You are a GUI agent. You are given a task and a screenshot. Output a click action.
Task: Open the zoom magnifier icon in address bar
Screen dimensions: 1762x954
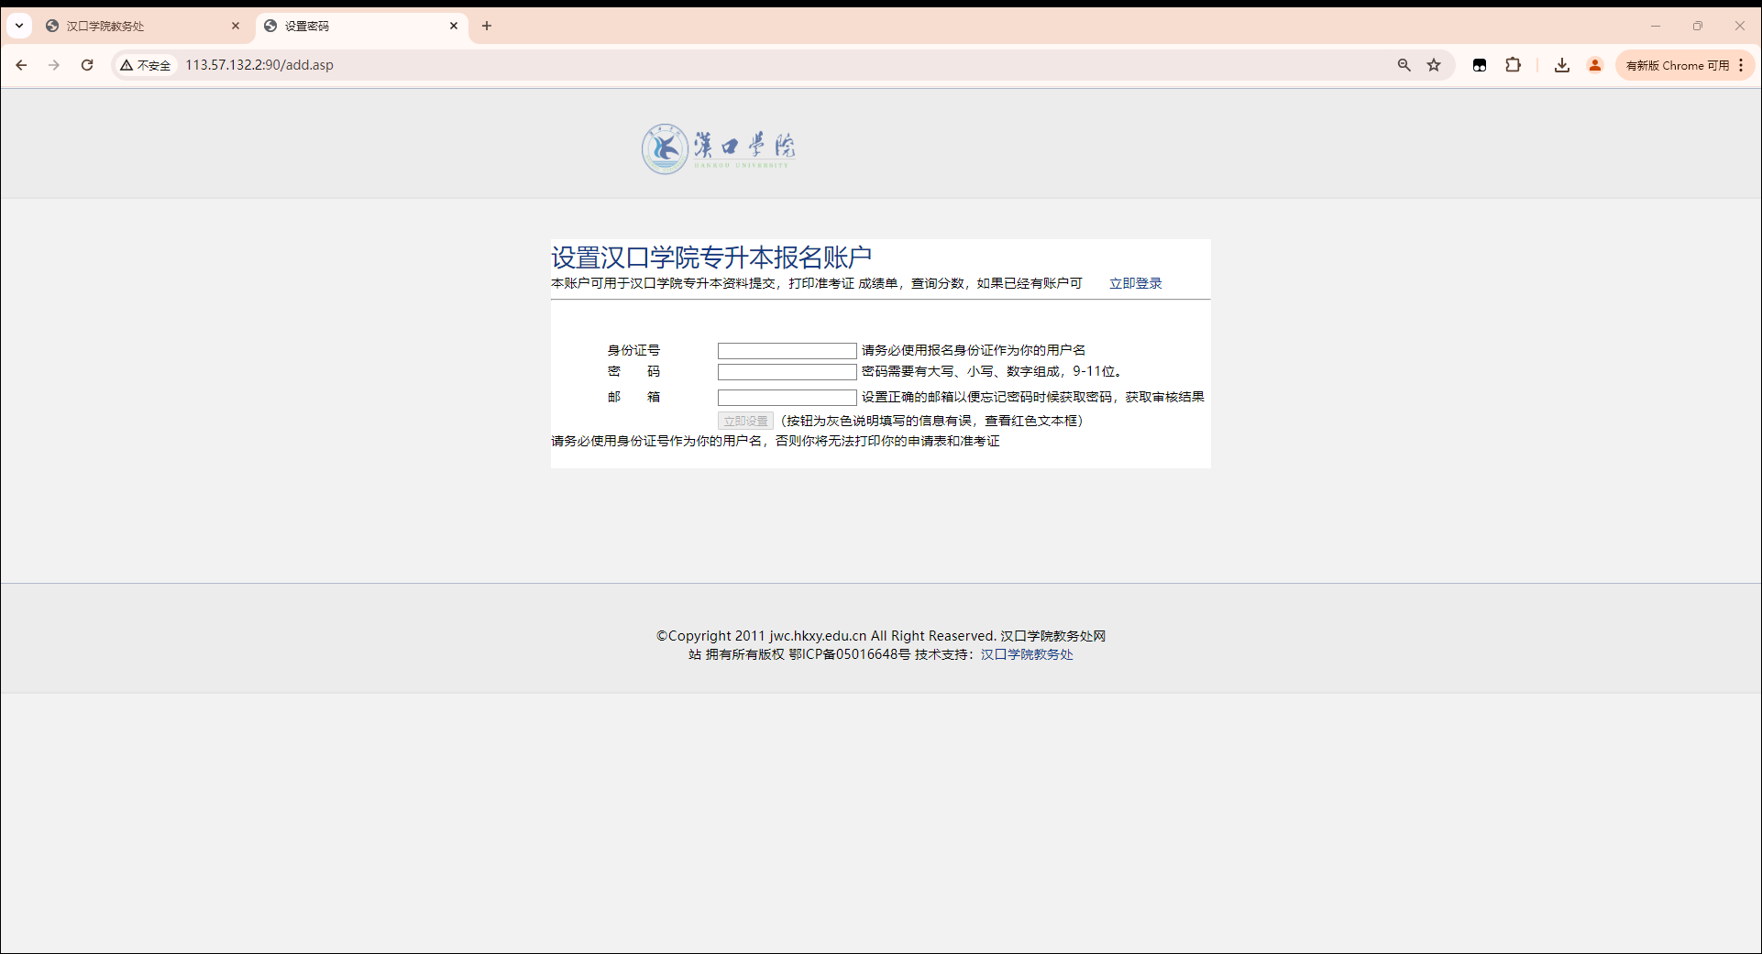tap(1404, 65)
